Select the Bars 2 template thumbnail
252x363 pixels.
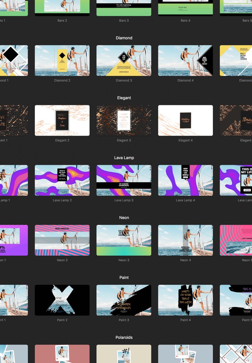tap(62, 8)
